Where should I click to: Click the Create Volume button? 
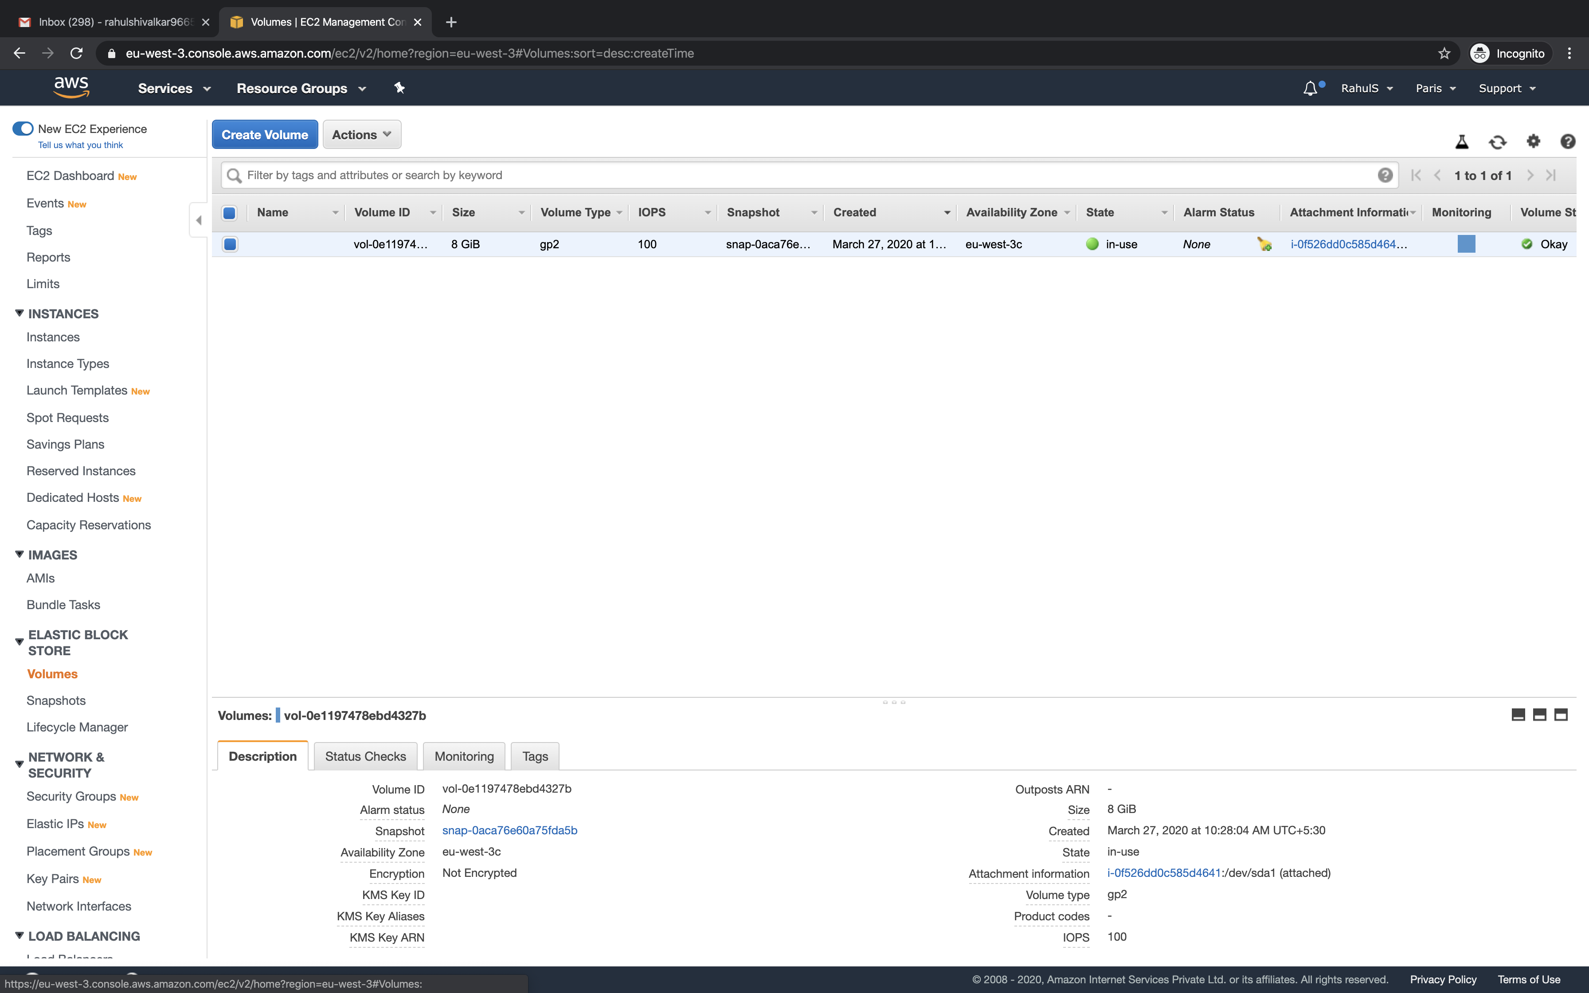point(265,135)
